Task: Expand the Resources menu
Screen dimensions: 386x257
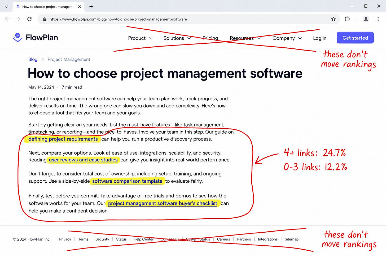Action: click(x=245, y=38)
